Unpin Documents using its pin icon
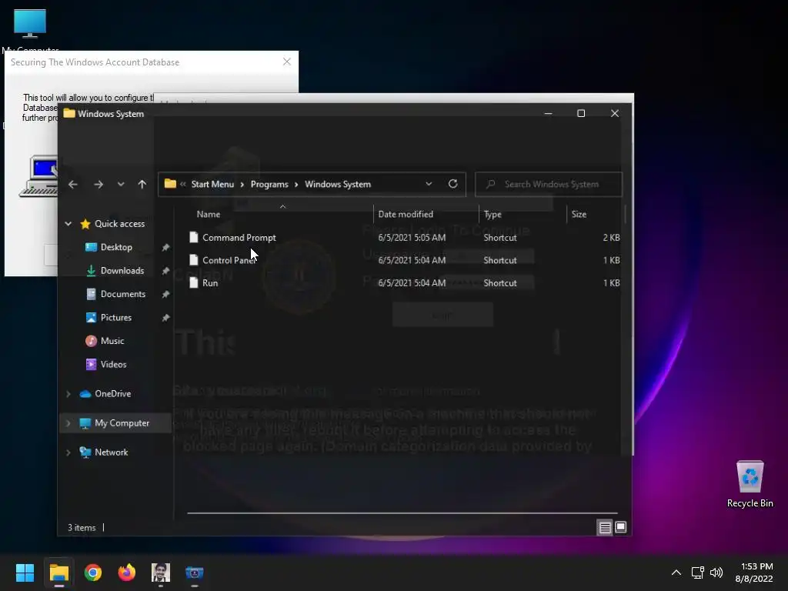 tap(165, 294)
